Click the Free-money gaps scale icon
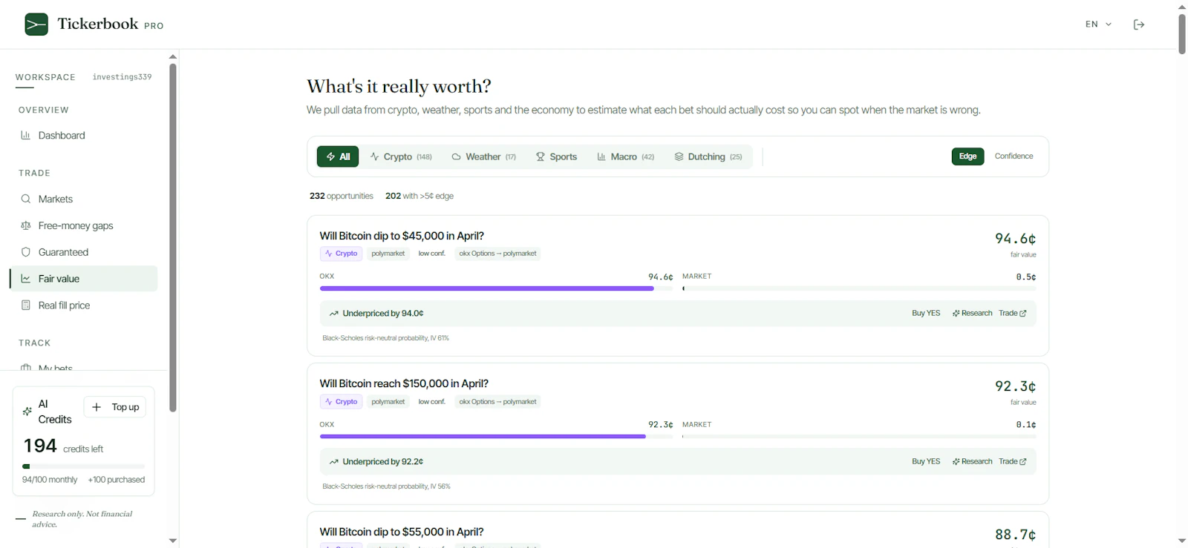 (x=26, y=225)
